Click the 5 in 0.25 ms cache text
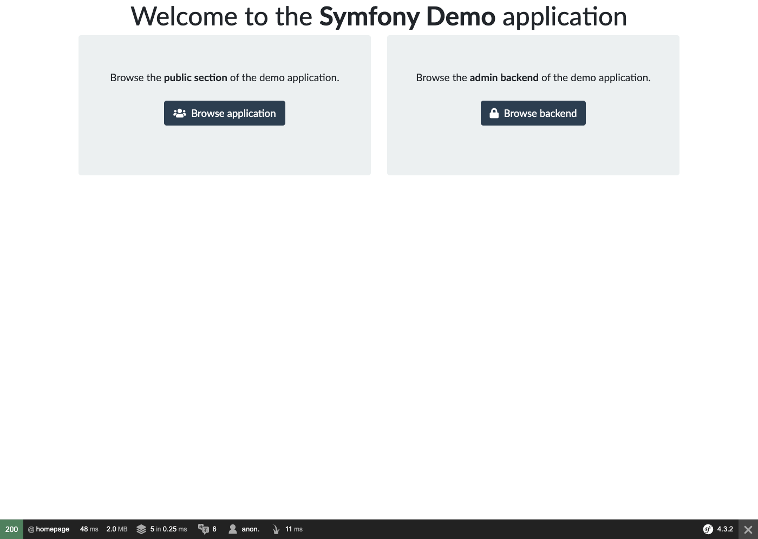Image resolution: width=758 pixels, height=539 pixels. click(x=168, y=529)
